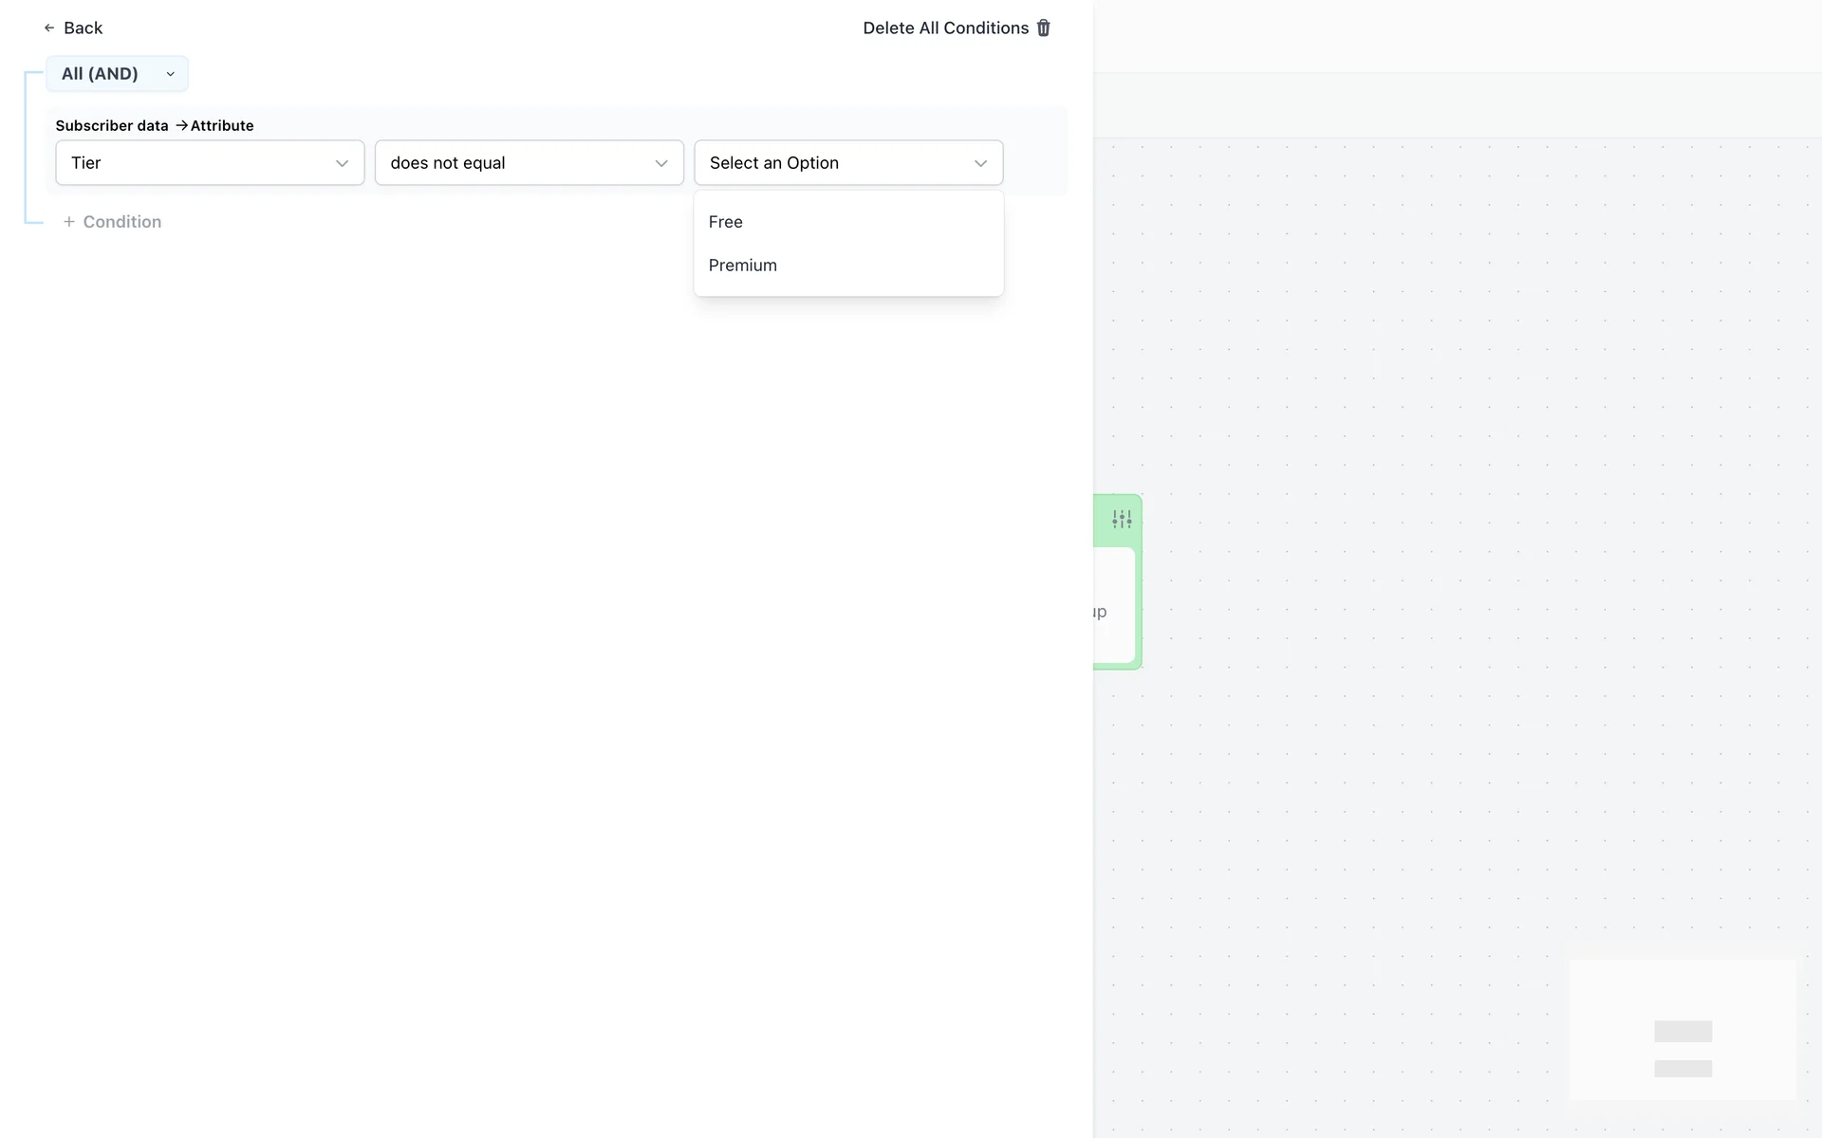
Task: Click the chevron in Tier field
Action: (x=342, y=163)
